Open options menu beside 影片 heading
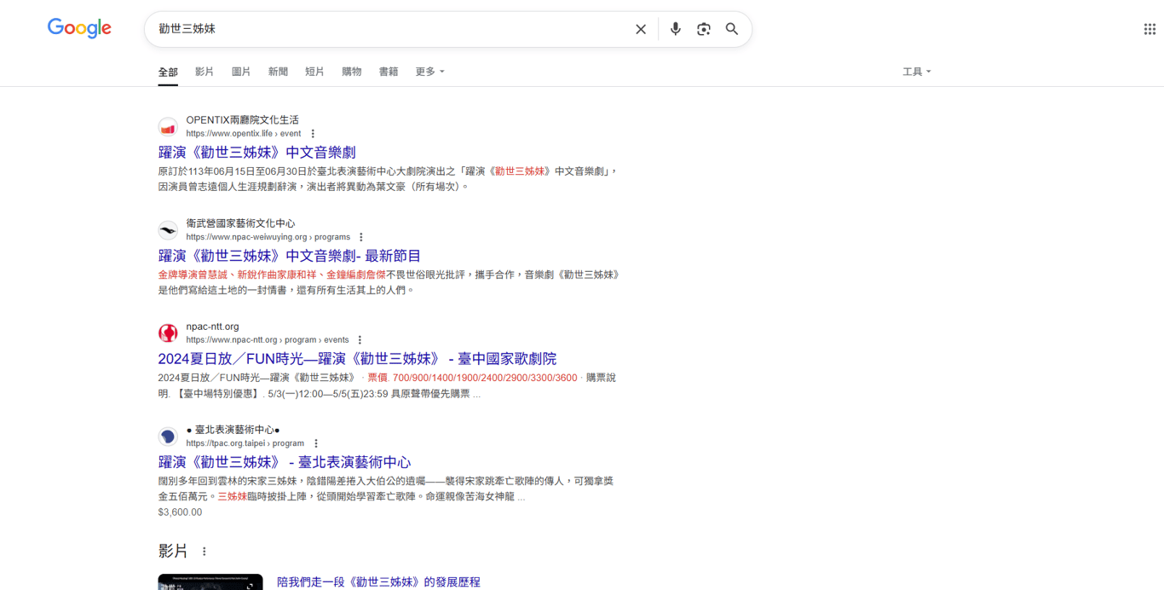 pyautogui.click(x=205, y=552)
